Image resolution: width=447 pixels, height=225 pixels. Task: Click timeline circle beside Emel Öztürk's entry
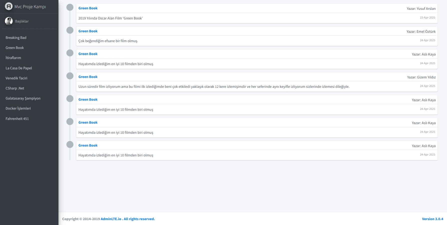tap(70, 30)
